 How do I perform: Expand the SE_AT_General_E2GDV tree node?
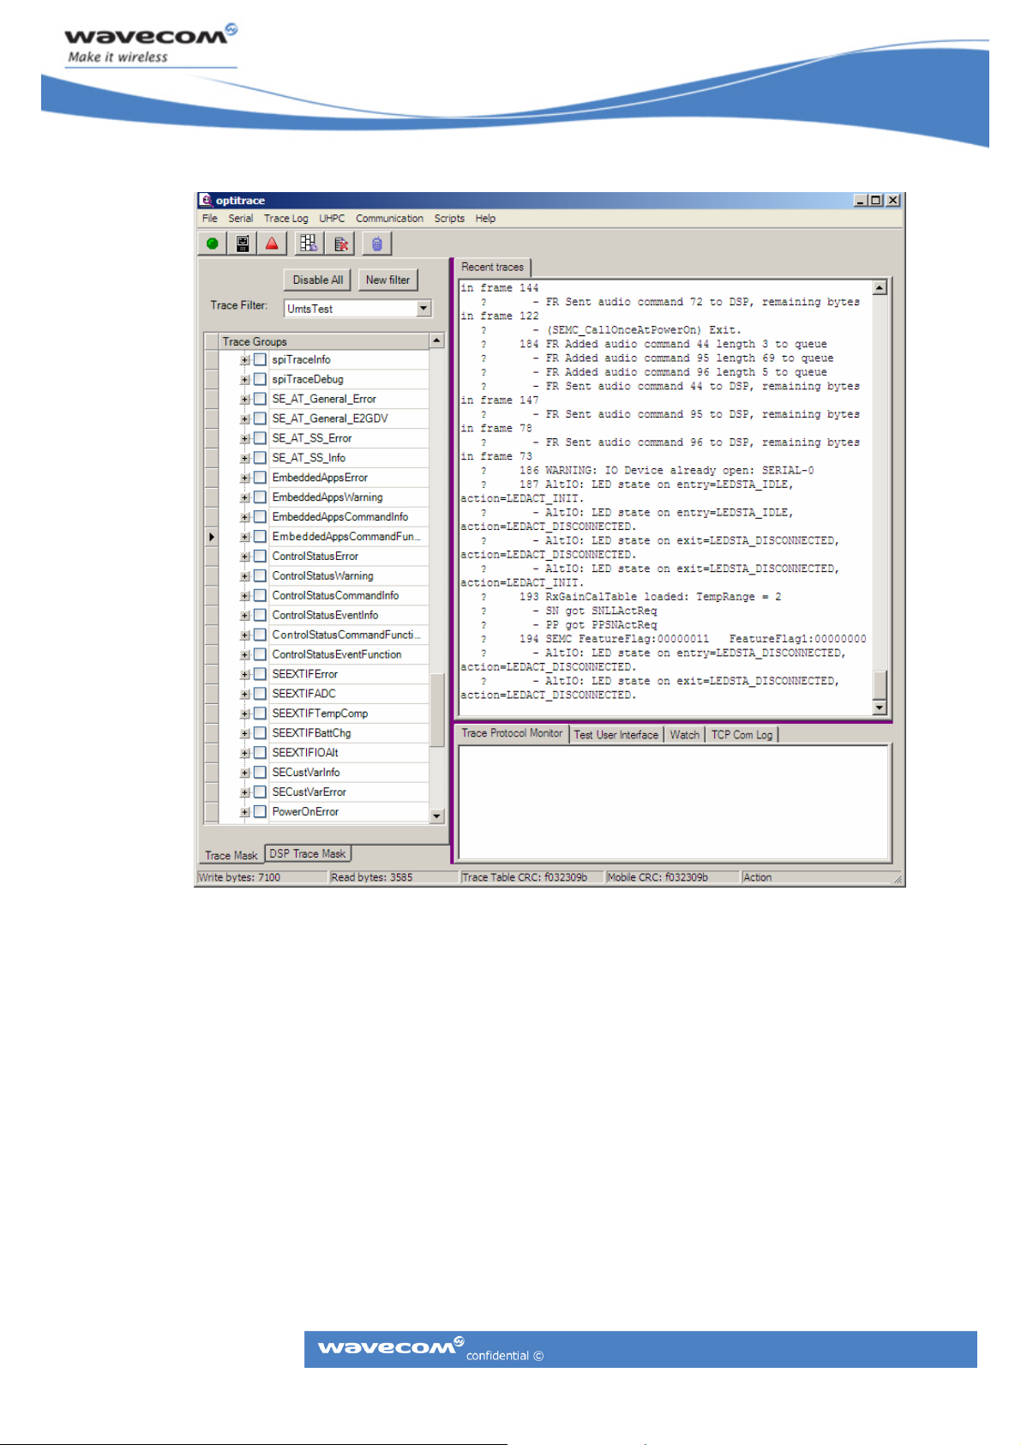coord(245,418)
